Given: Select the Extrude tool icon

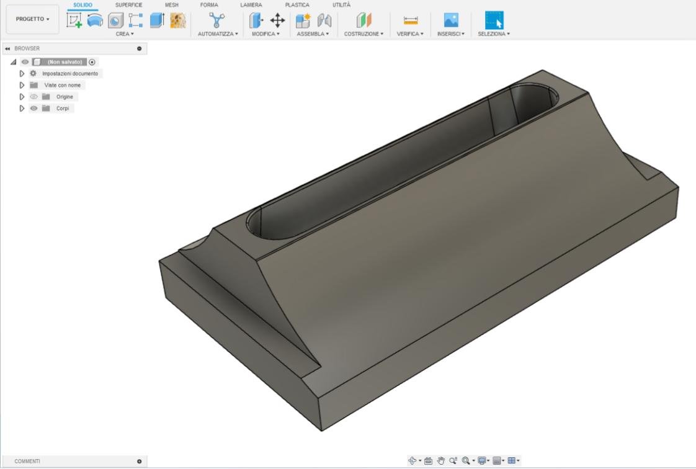Looking at the screenshot, I should [157, 20].
